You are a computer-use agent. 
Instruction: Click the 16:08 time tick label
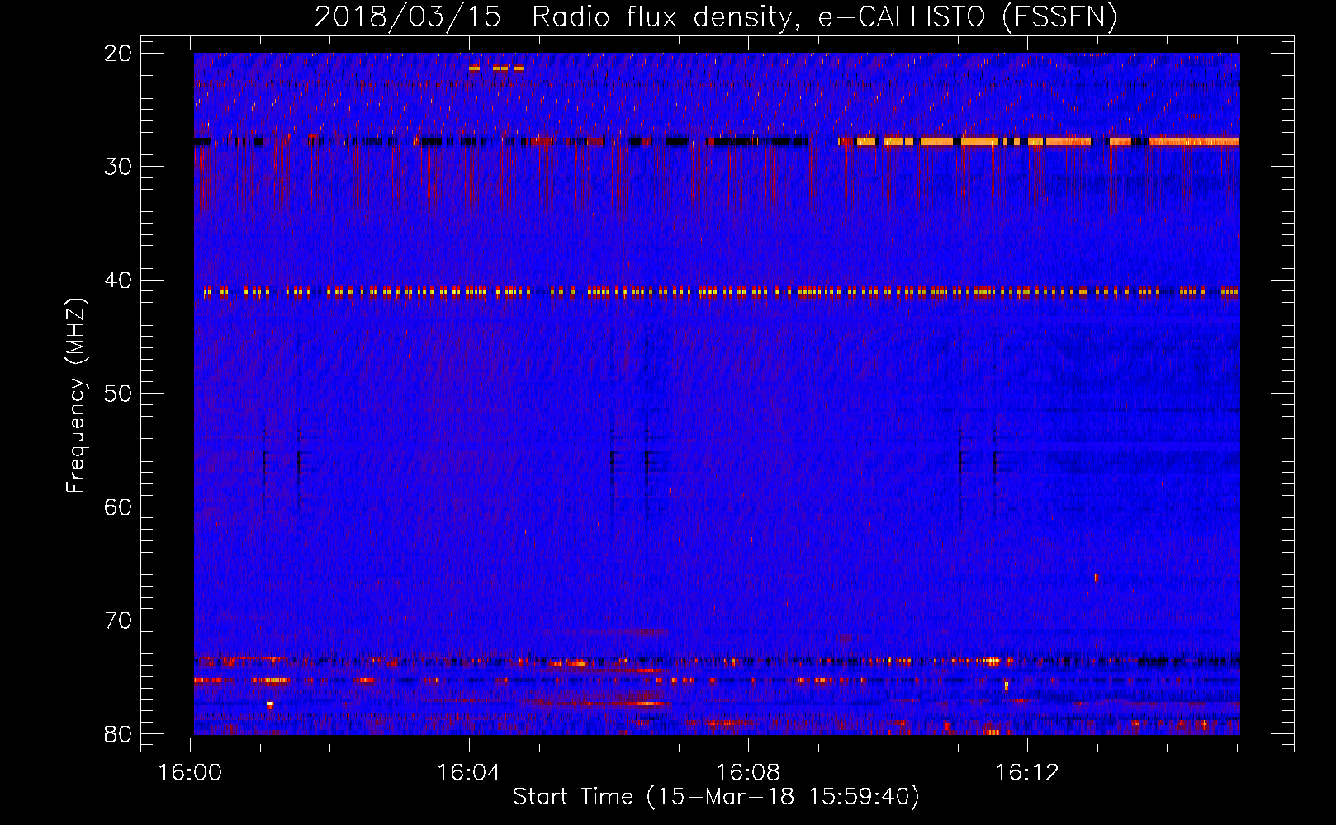748,773
